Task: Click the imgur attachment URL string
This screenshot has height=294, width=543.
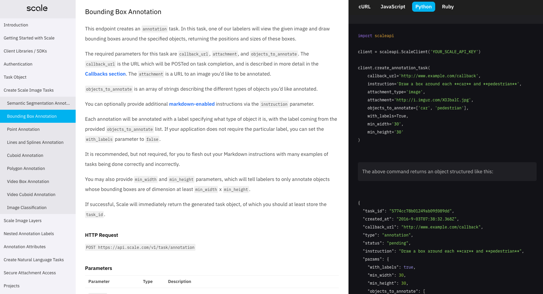Action: point(433,100)
